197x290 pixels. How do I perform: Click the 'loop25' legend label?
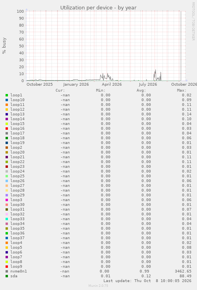[17, 176]
